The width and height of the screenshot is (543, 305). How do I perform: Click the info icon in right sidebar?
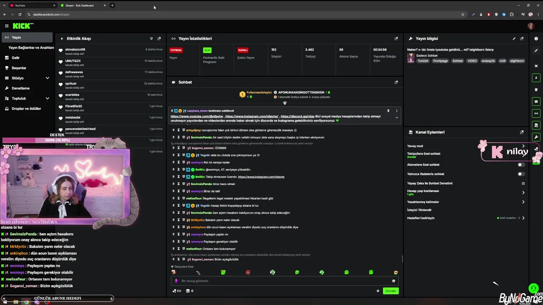[x=536, y=39]
